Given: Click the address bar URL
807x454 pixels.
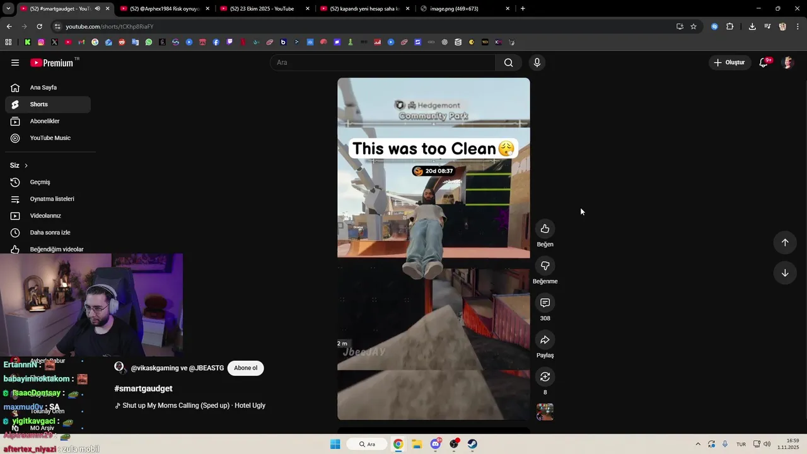Looking at the screenshot, I should [110, 26].
